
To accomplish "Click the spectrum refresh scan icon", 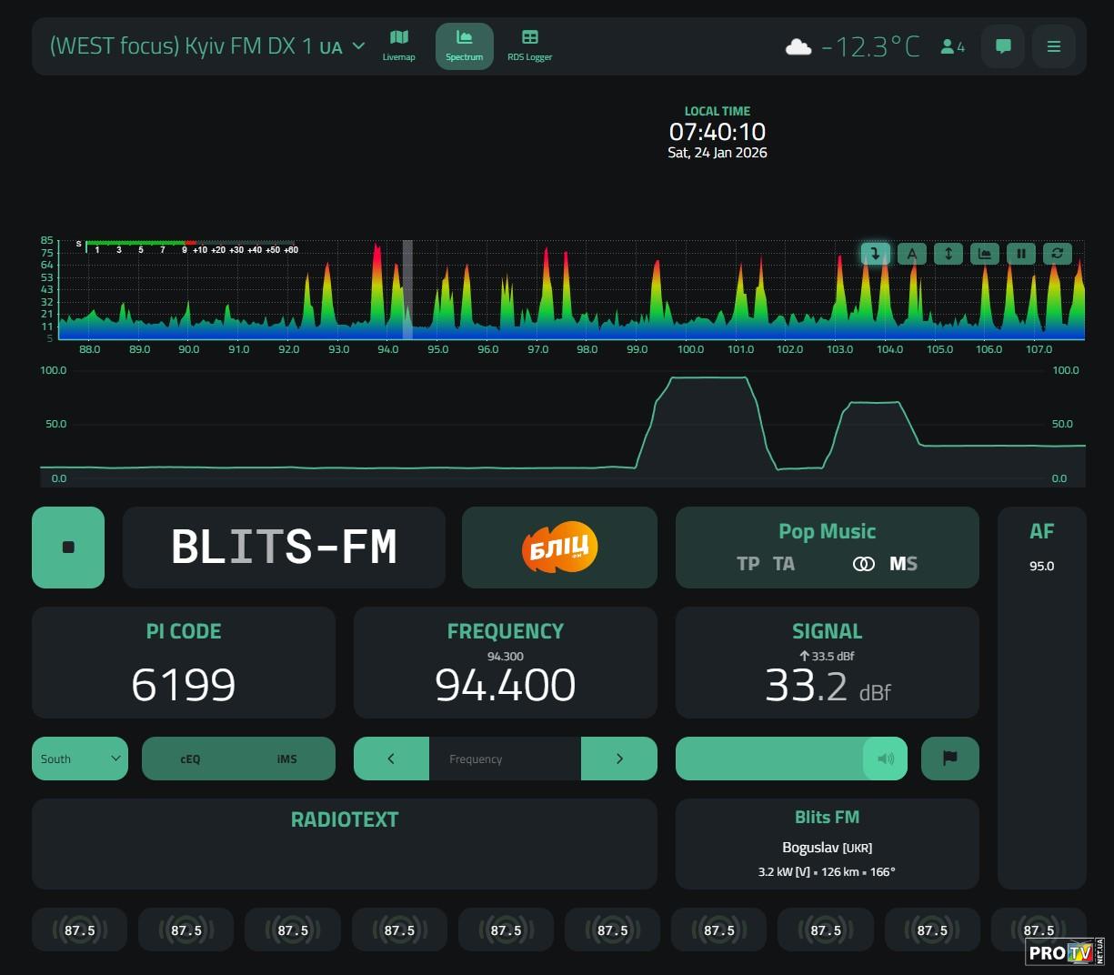I will coord(1058,254).
